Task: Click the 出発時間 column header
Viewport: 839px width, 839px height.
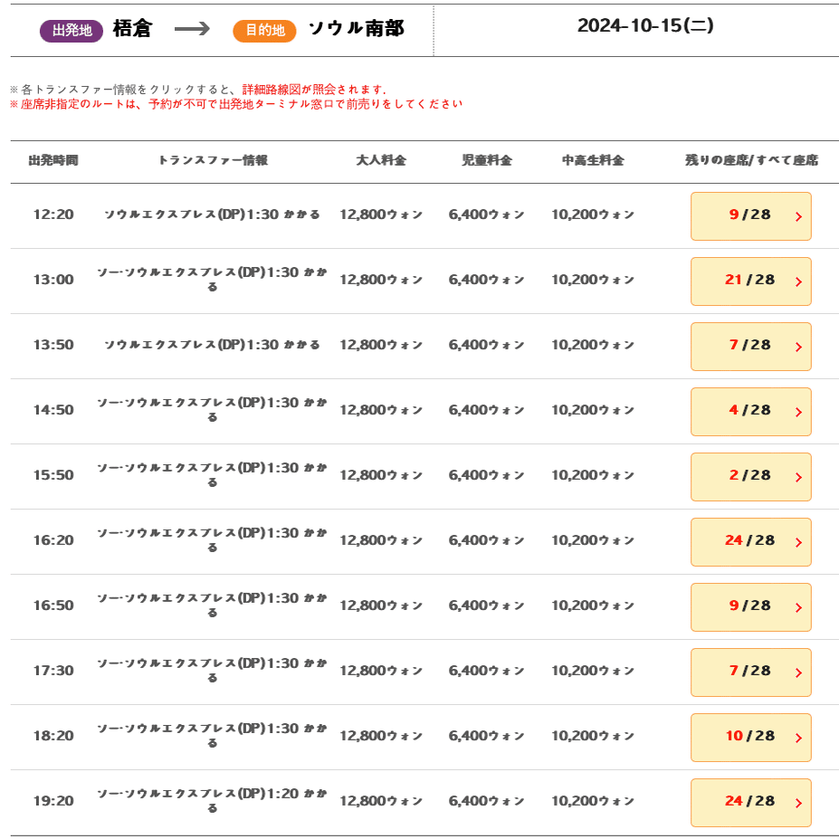Action: (x=53, y=161)
